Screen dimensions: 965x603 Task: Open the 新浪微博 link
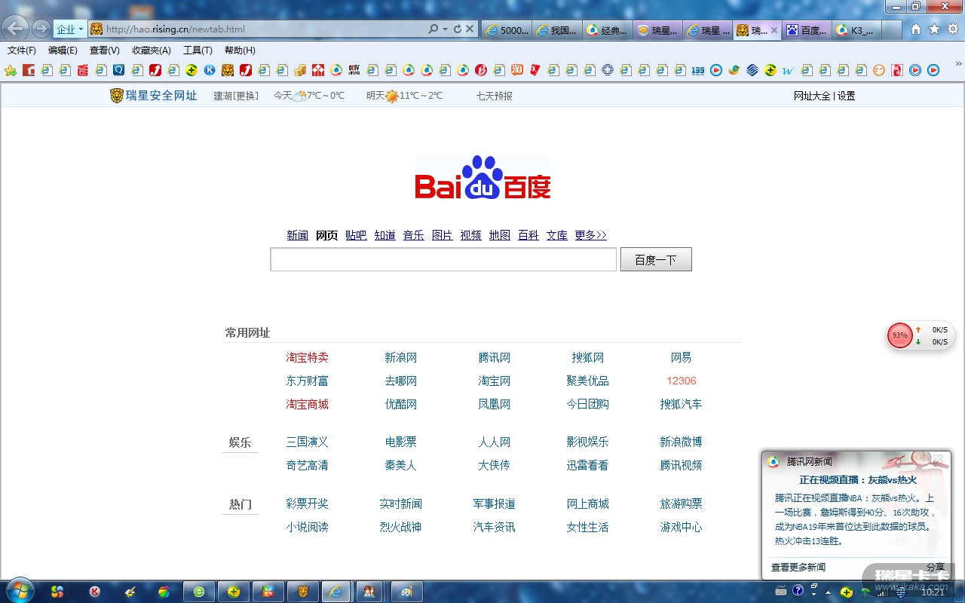point(681,442)
